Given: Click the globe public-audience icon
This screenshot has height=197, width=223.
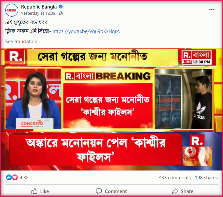Looking at the screenshot, I should tap(61, 13).
